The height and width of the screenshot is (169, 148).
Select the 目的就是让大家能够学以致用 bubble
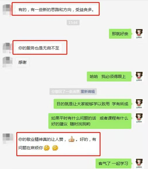point(93,104)
